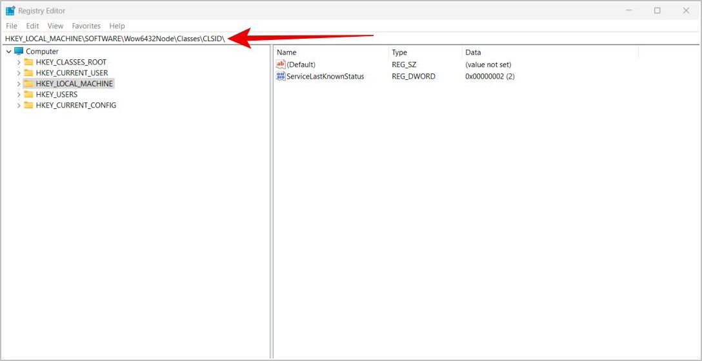Select the HKEY_LOCAL_MACHINE key

pos(74,84)
